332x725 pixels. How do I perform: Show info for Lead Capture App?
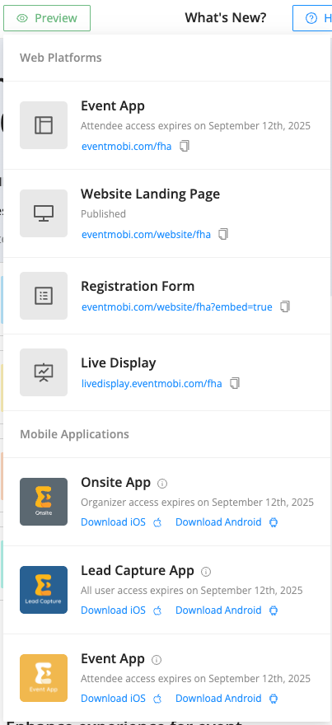click(206, 572)
